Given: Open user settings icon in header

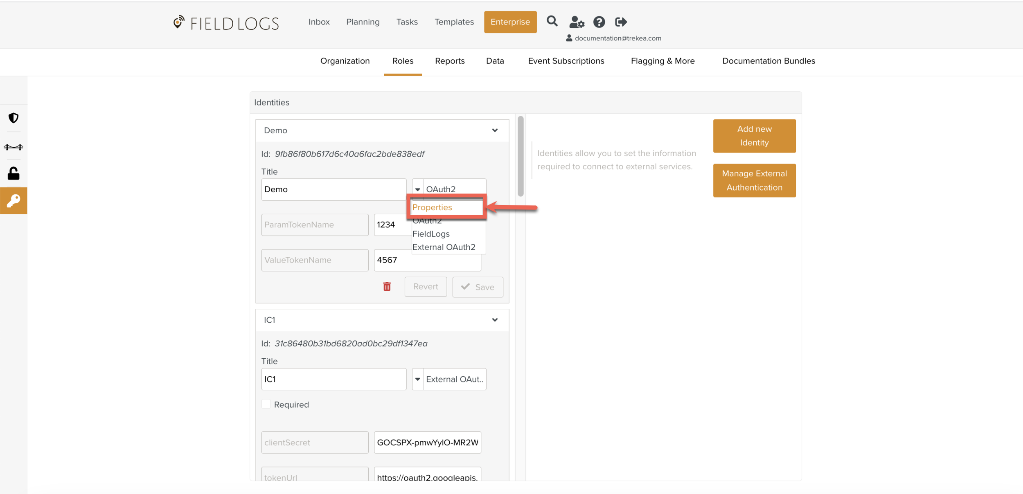Looking at the screenshot, I should point(576,22).
